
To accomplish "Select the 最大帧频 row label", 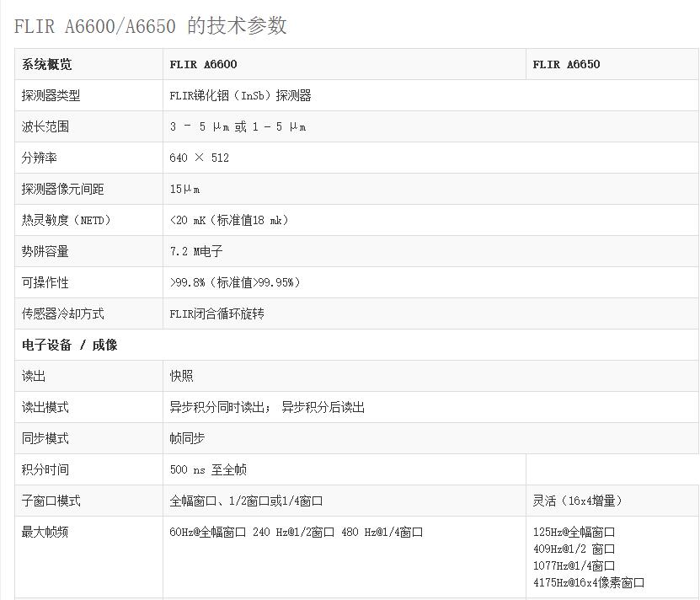I will tap(45, 532).
